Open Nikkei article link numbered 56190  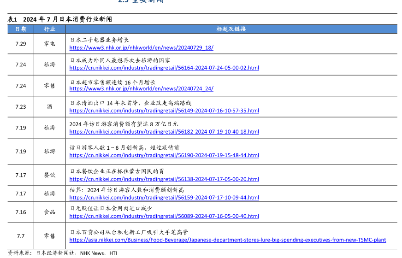(164, 155)
